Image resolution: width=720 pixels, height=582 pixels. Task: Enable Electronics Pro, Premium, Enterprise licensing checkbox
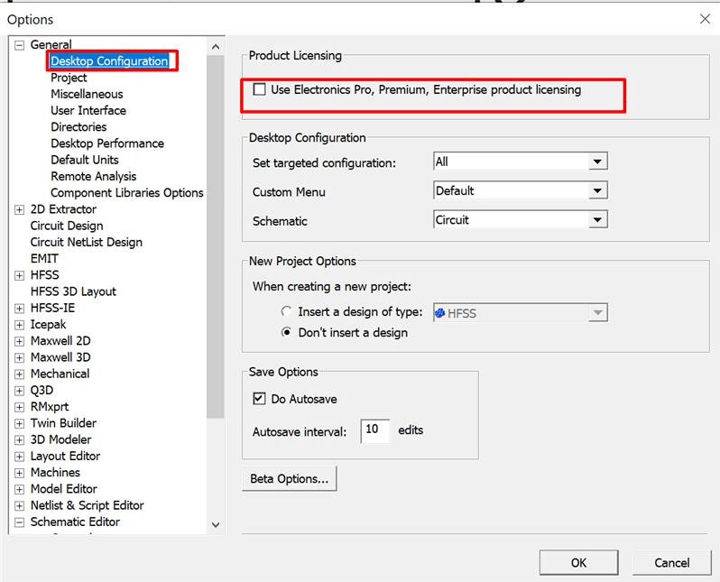point(260,90)
